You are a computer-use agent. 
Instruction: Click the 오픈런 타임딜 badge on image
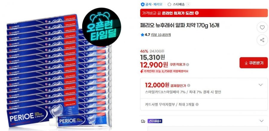click(102, 27)
